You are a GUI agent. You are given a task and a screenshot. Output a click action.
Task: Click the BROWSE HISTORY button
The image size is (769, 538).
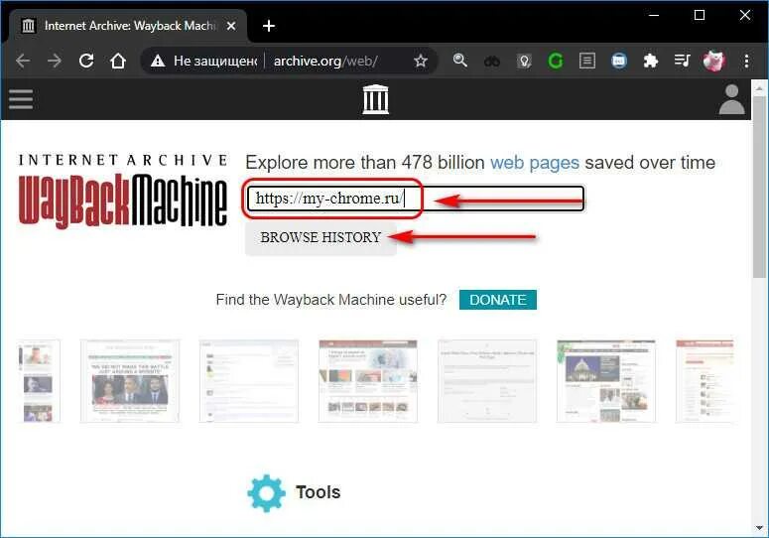(x=320, y=237)
